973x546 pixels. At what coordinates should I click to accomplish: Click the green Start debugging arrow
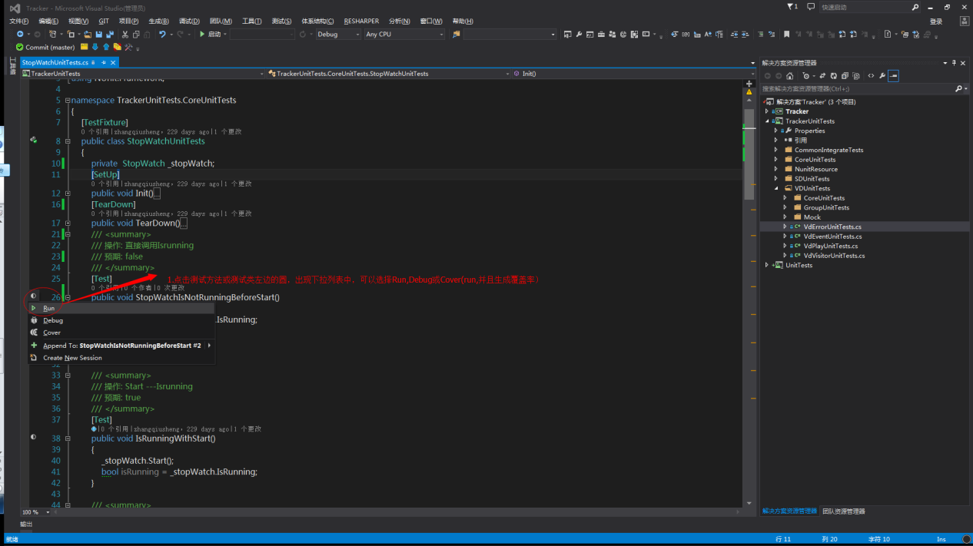pos(202,35)
